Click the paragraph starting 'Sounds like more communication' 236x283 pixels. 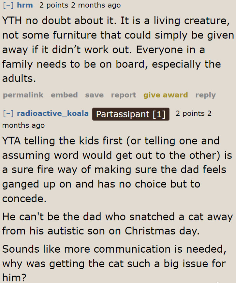(x=115, y=263)
